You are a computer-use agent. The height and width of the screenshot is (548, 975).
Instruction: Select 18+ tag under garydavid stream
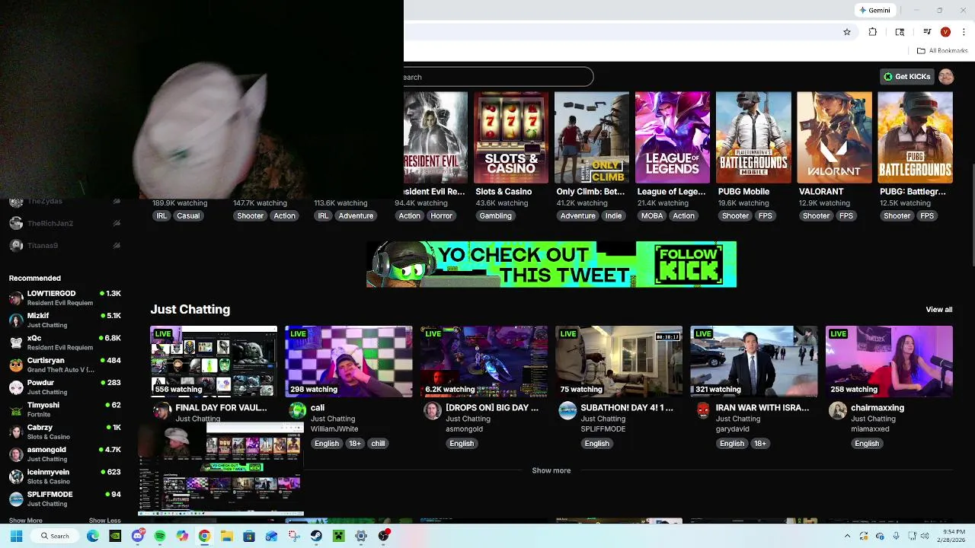tap(760, 444)
